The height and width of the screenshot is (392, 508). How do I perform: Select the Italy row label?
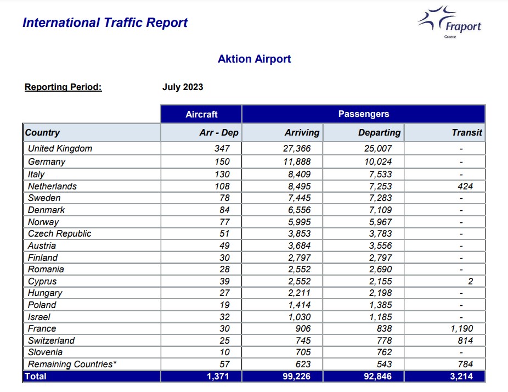(36, 174)
